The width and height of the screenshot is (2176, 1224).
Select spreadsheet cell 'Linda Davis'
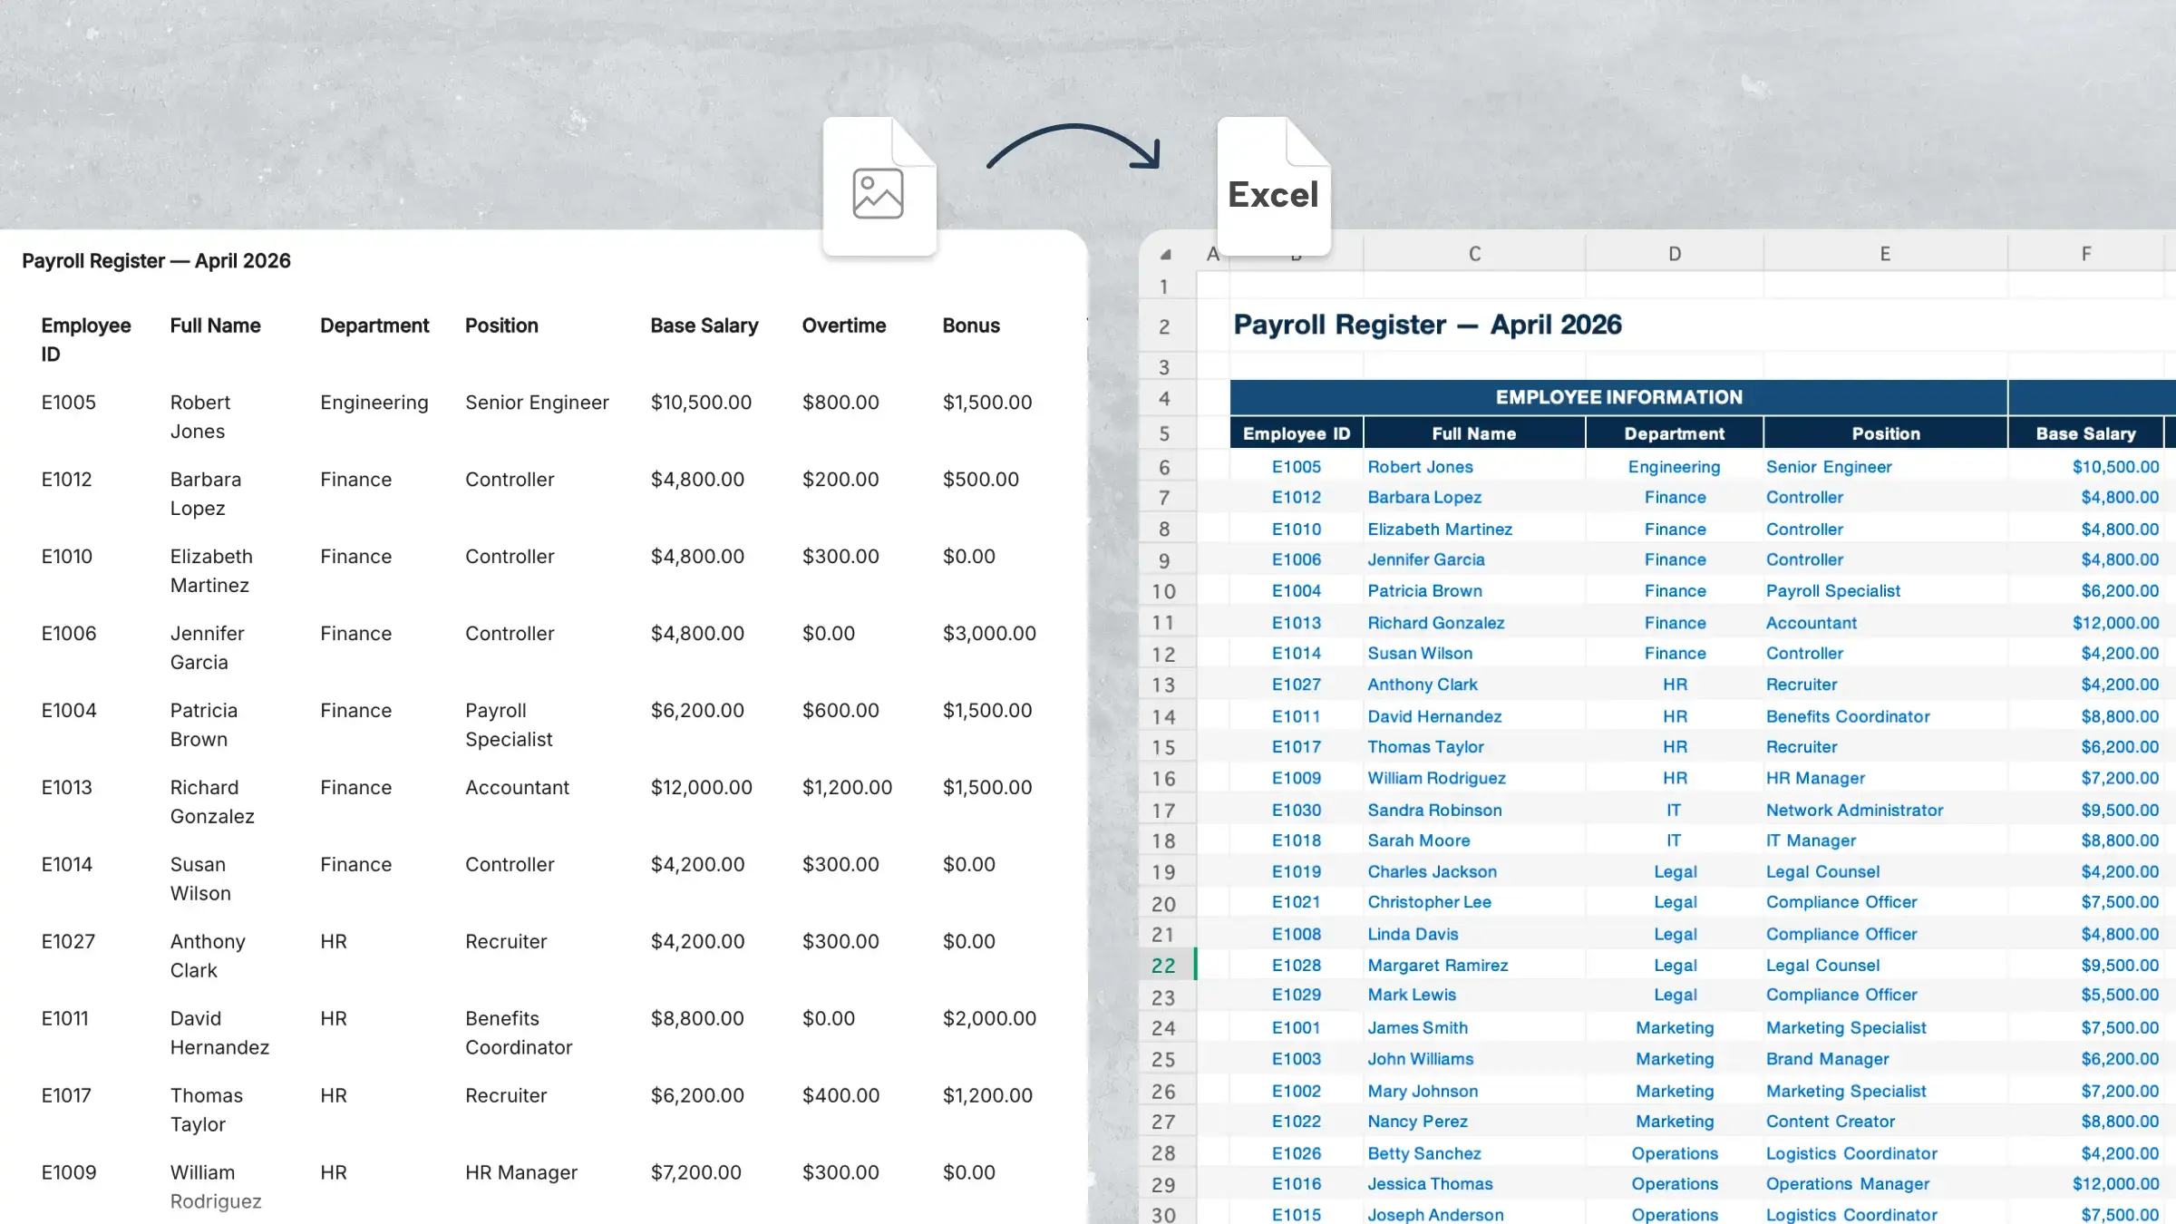pos(1473,934)
